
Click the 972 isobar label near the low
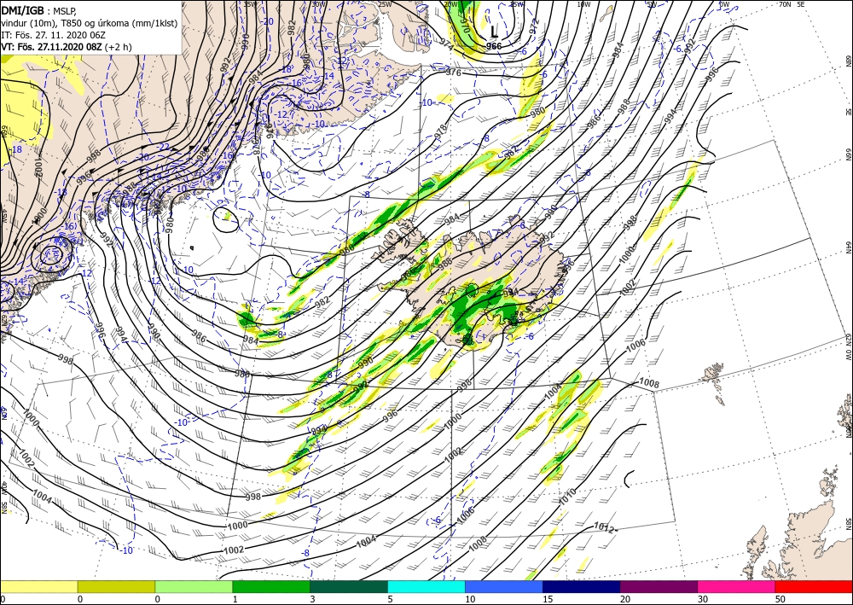tap(533, 26)
